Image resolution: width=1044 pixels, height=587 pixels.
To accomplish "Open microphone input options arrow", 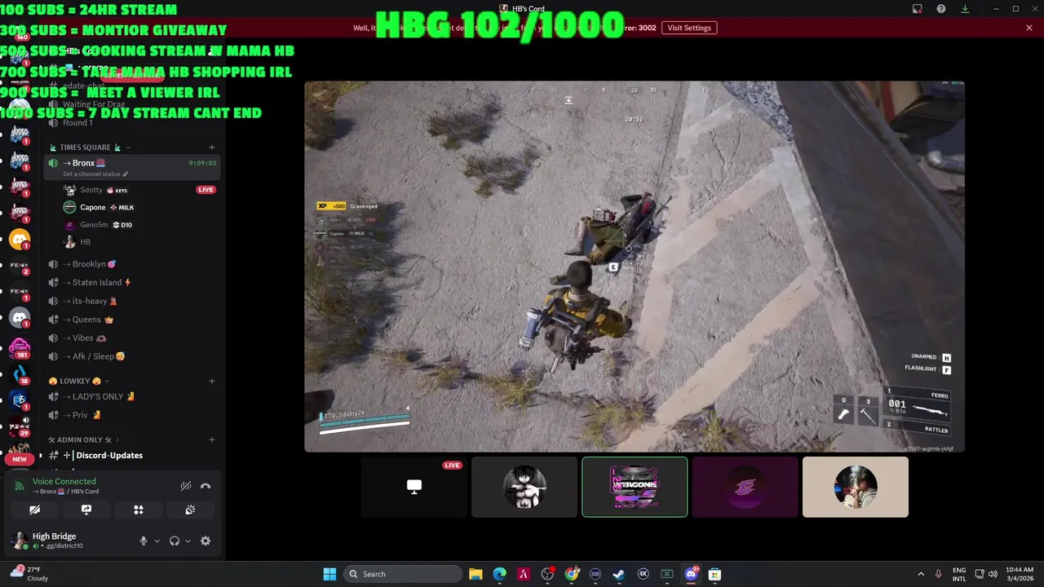I will 157,541.
